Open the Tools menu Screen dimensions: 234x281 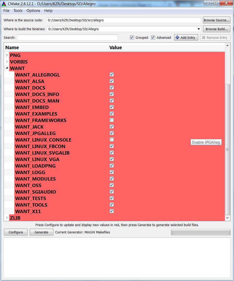(x=18, y=11)
